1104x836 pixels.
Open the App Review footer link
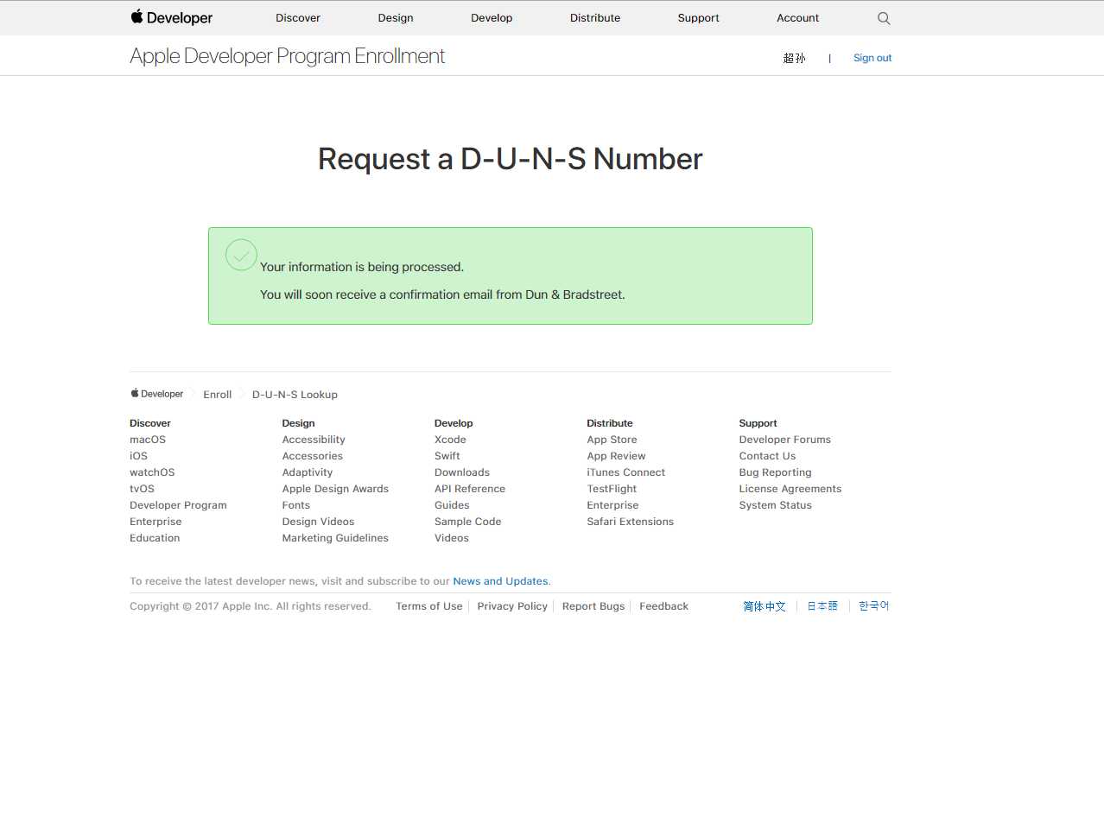coord(616,456)
